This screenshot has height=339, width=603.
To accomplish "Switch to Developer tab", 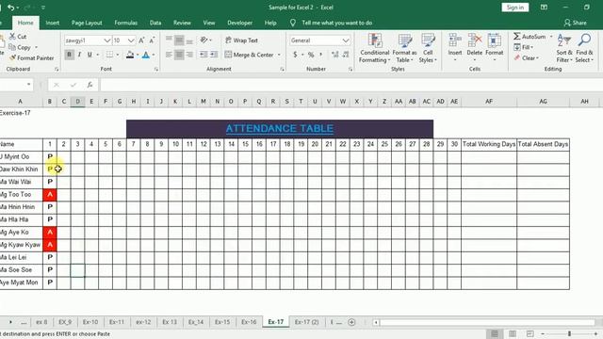I will pyautogui.click(x=239, y=23).
